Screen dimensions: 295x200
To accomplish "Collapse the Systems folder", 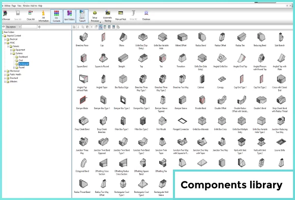I will 11,53.
